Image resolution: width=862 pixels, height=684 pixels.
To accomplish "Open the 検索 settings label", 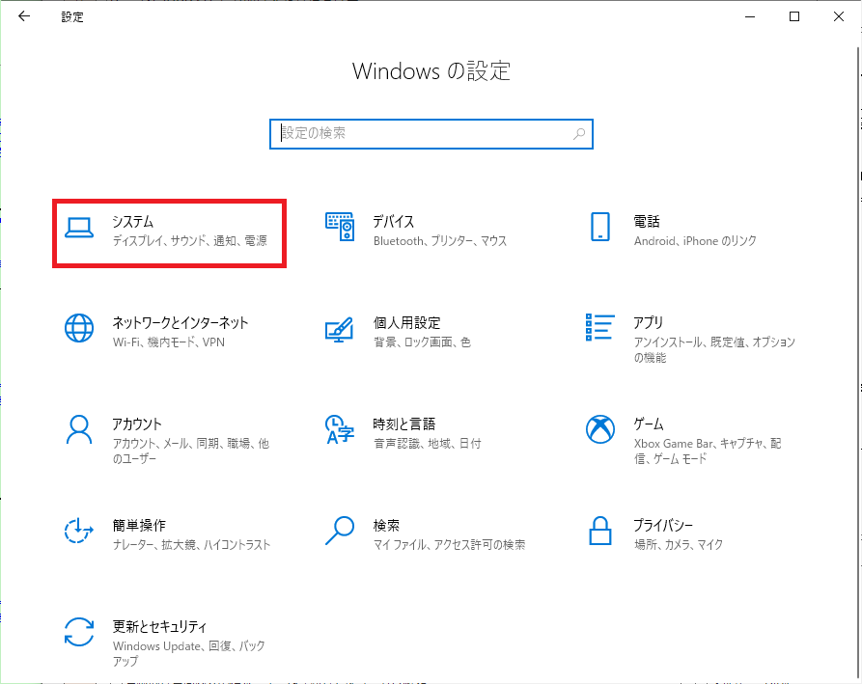I will pos(386,525).
